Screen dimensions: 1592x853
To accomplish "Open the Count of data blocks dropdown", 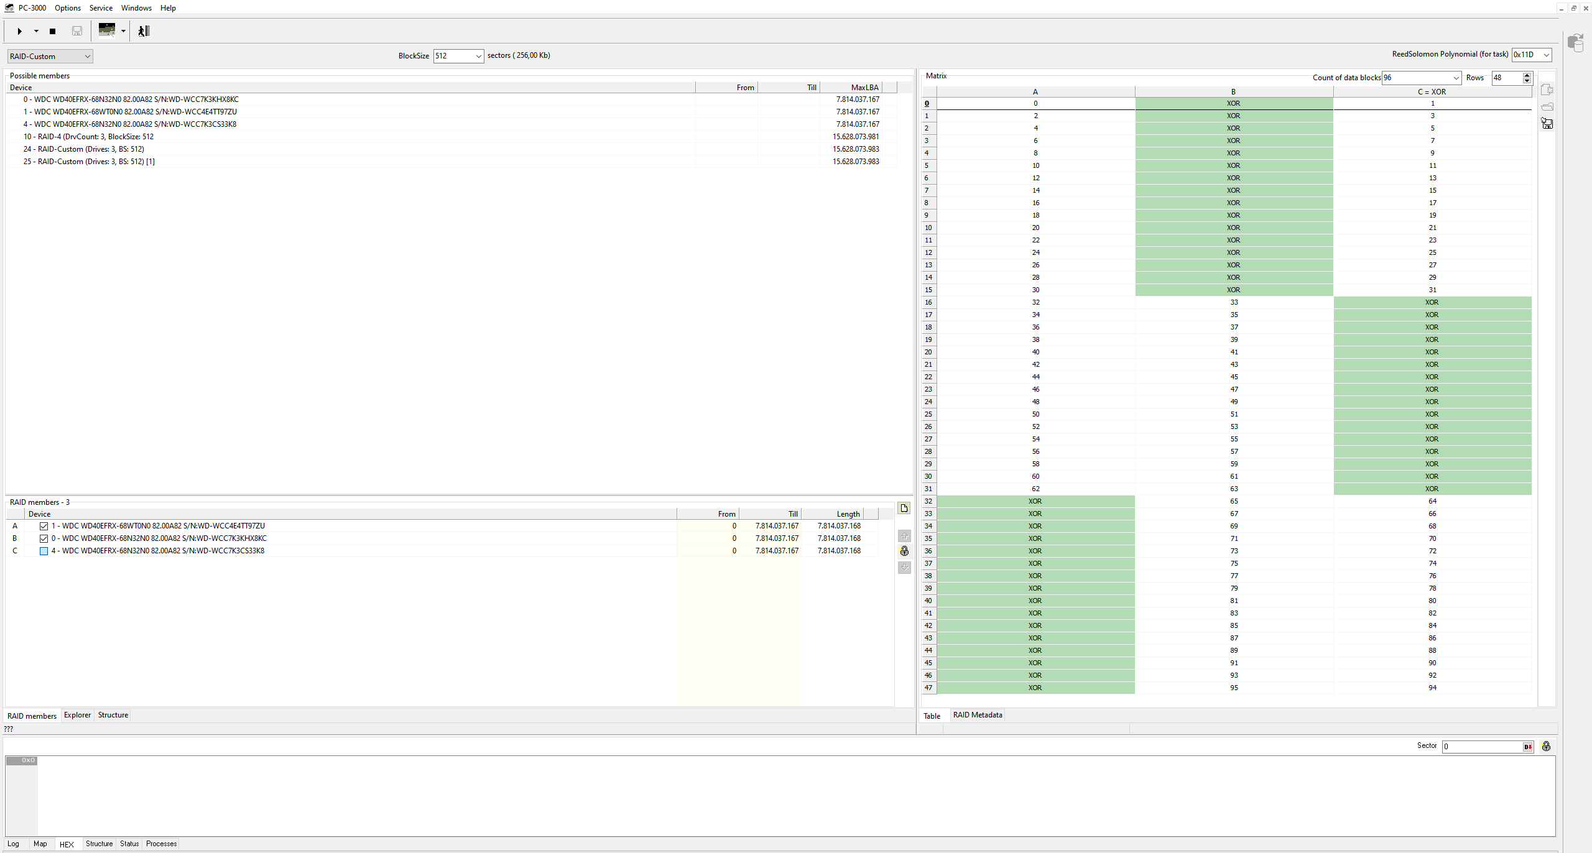I will click(1421, 78).
